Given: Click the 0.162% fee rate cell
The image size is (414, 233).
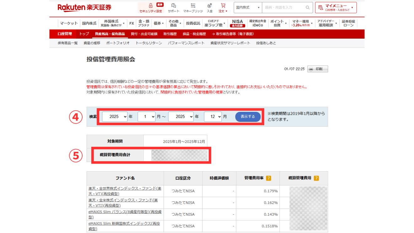Looking at the screenshot, I should (x=258, y=203).
